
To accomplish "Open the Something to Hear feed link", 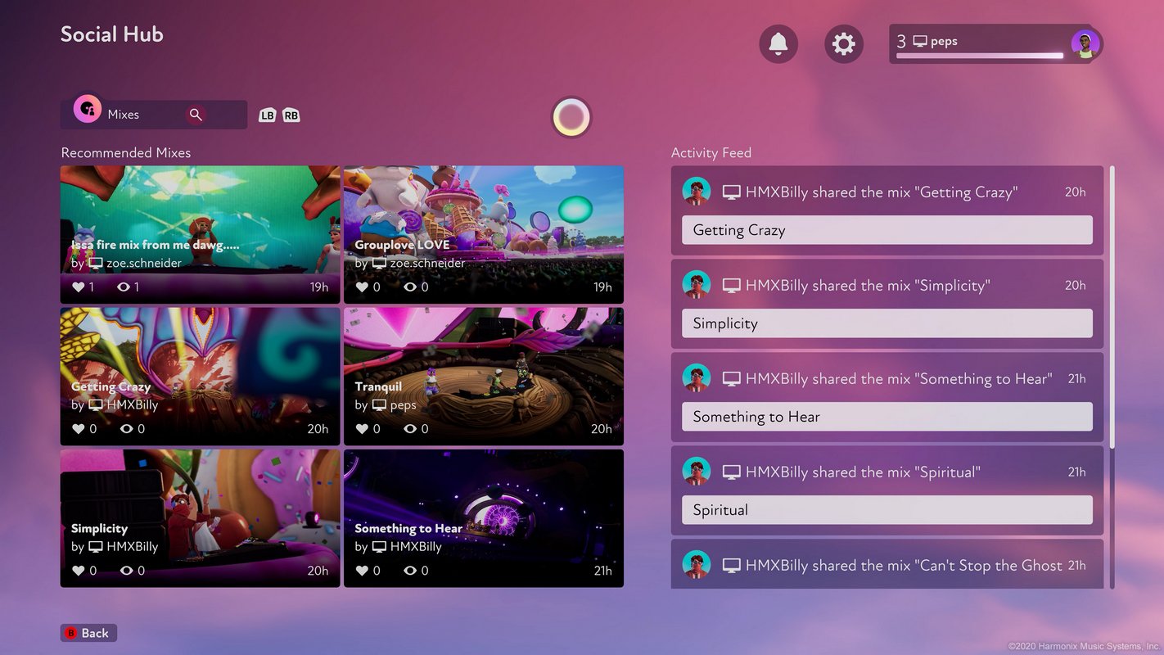I will 887,417.
